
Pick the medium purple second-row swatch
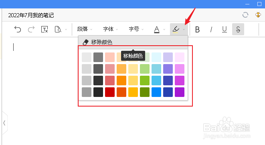click(168, 69)
